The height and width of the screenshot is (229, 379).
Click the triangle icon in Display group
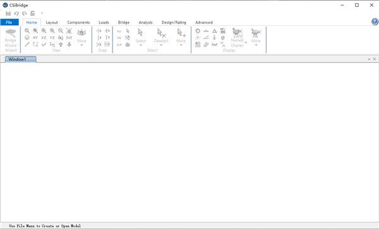tap(214, 31)
